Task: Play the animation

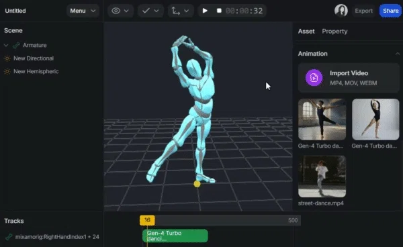Action: [x=205, y=11]
